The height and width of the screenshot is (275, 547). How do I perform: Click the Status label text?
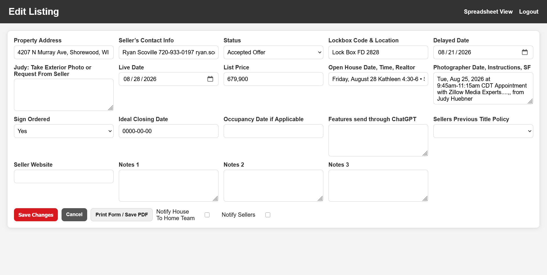tap(232, 40)
